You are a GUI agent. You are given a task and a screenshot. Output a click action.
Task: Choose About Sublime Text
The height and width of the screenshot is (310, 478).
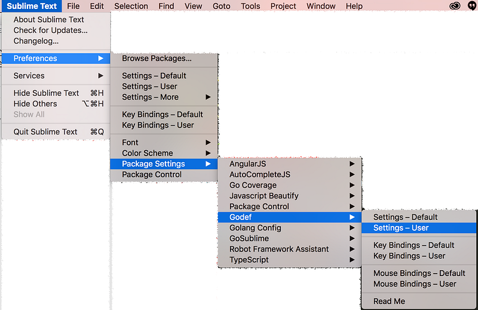56,20
